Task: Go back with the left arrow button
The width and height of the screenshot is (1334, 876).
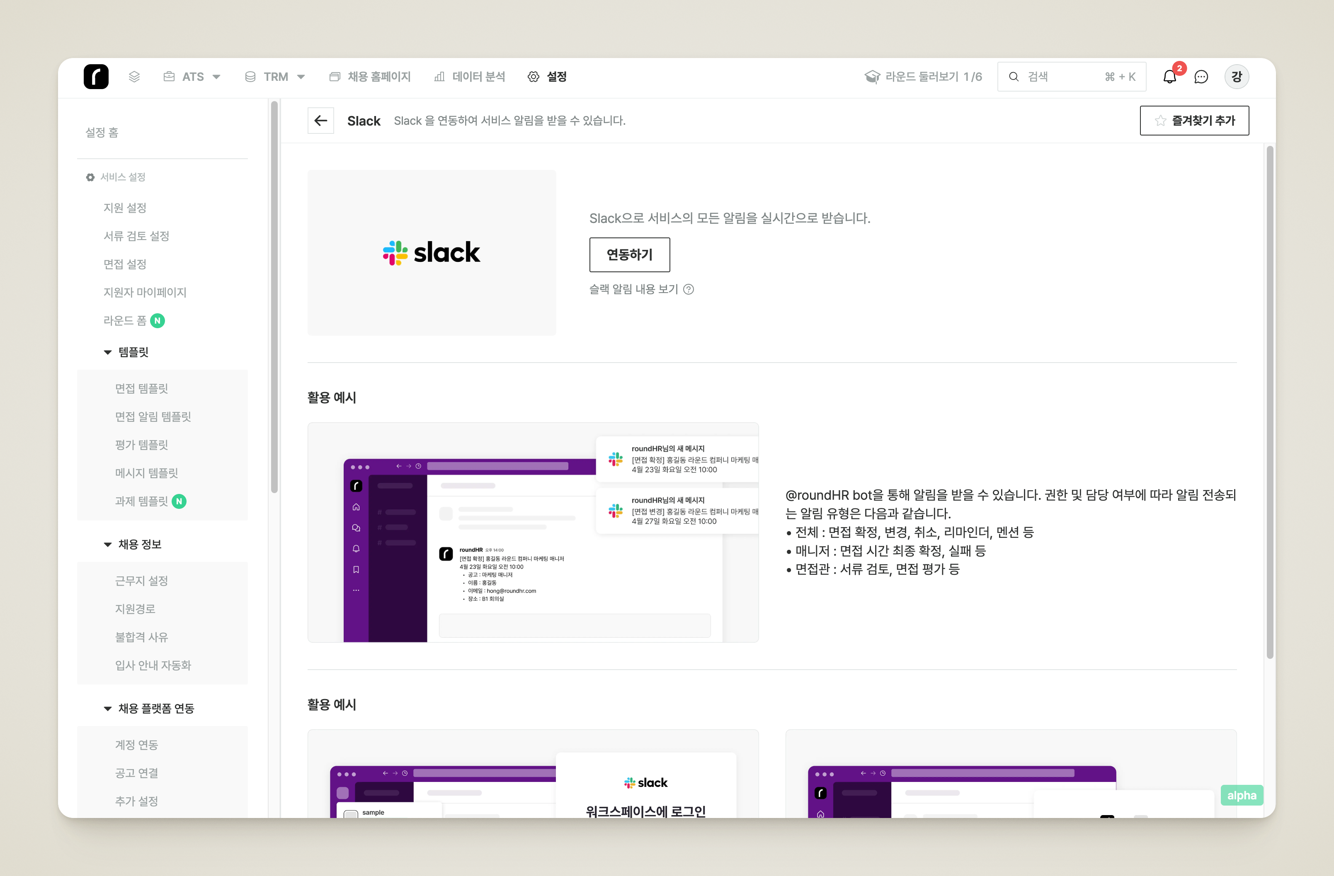Action: [x=320, y=121]
